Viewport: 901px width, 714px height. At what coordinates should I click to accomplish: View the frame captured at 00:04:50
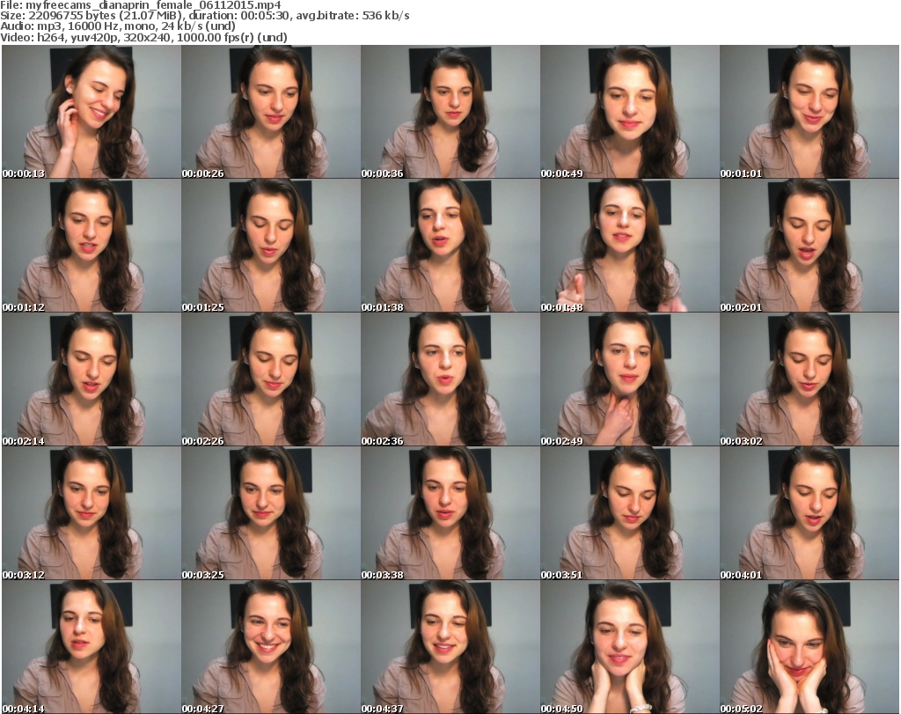pyautogui.click(x=629, y=647)
